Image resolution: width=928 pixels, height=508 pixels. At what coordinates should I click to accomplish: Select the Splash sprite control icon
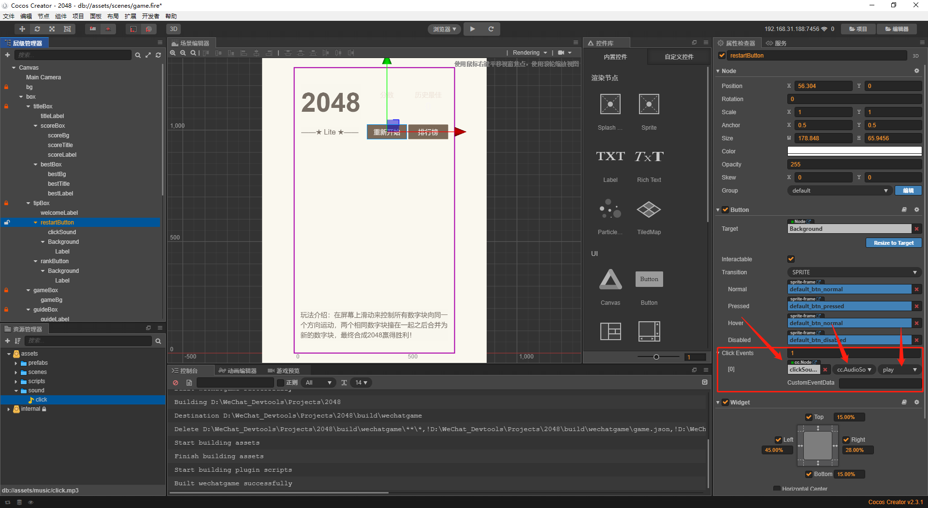pos(610,105)
